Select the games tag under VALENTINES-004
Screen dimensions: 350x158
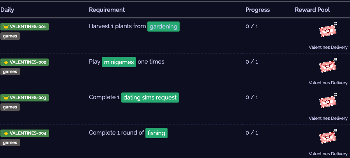pyautogui.click(x=10, y=142)
